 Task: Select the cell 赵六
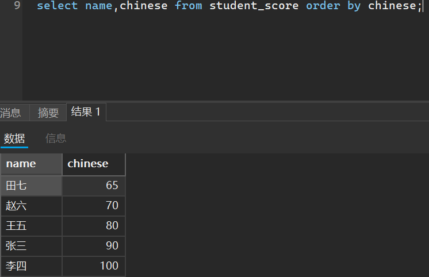32,206
